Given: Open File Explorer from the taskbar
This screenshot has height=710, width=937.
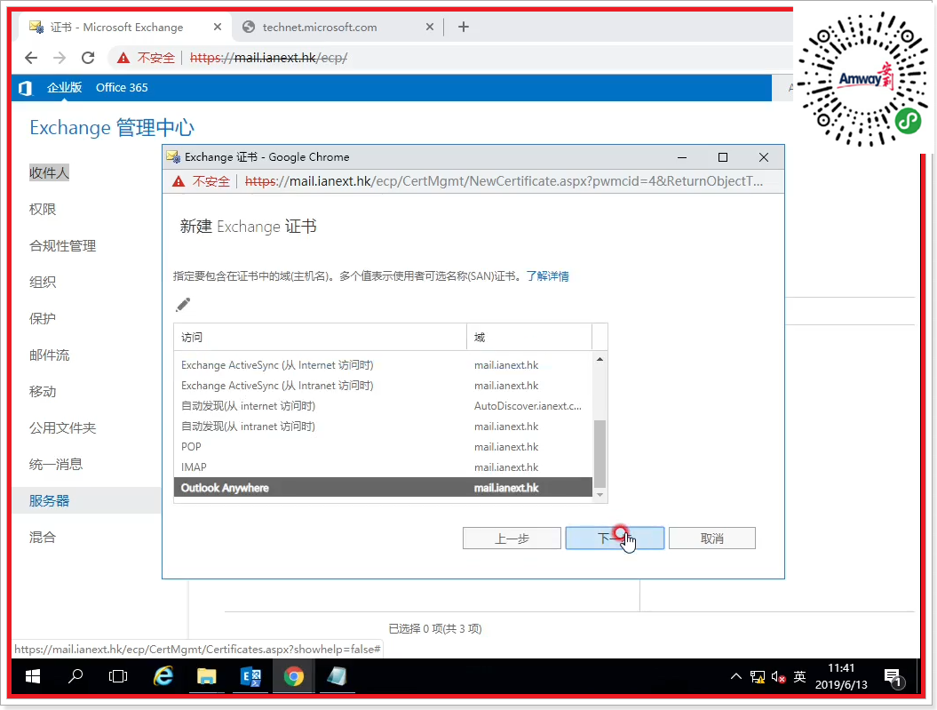Looking at the screenshot, I should pos(207,676).
